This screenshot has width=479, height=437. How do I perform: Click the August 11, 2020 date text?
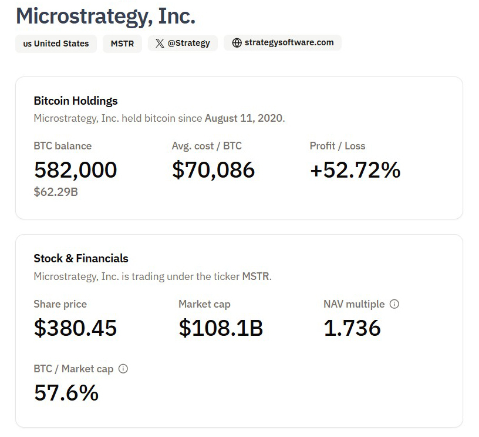tap(244, 118)
